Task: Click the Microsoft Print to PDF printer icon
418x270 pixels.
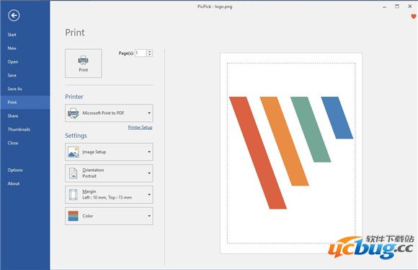Action: [73, 113]
